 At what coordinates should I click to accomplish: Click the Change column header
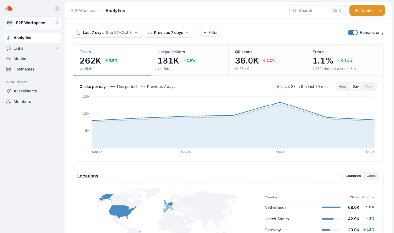368,198
